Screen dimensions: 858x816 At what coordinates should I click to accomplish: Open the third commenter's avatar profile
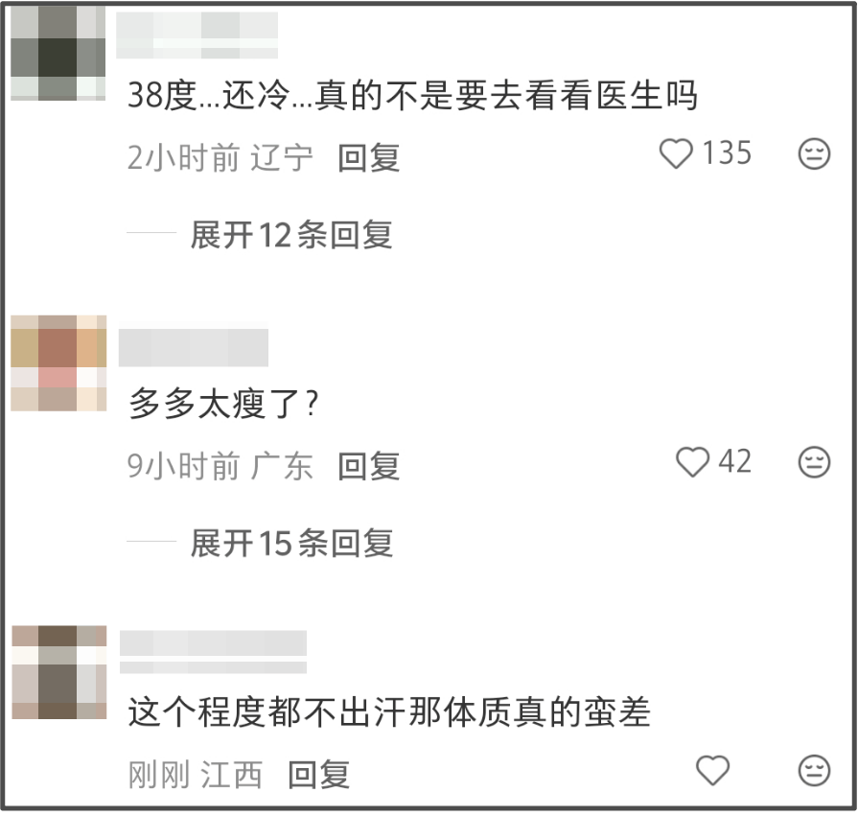click(59, 672)
